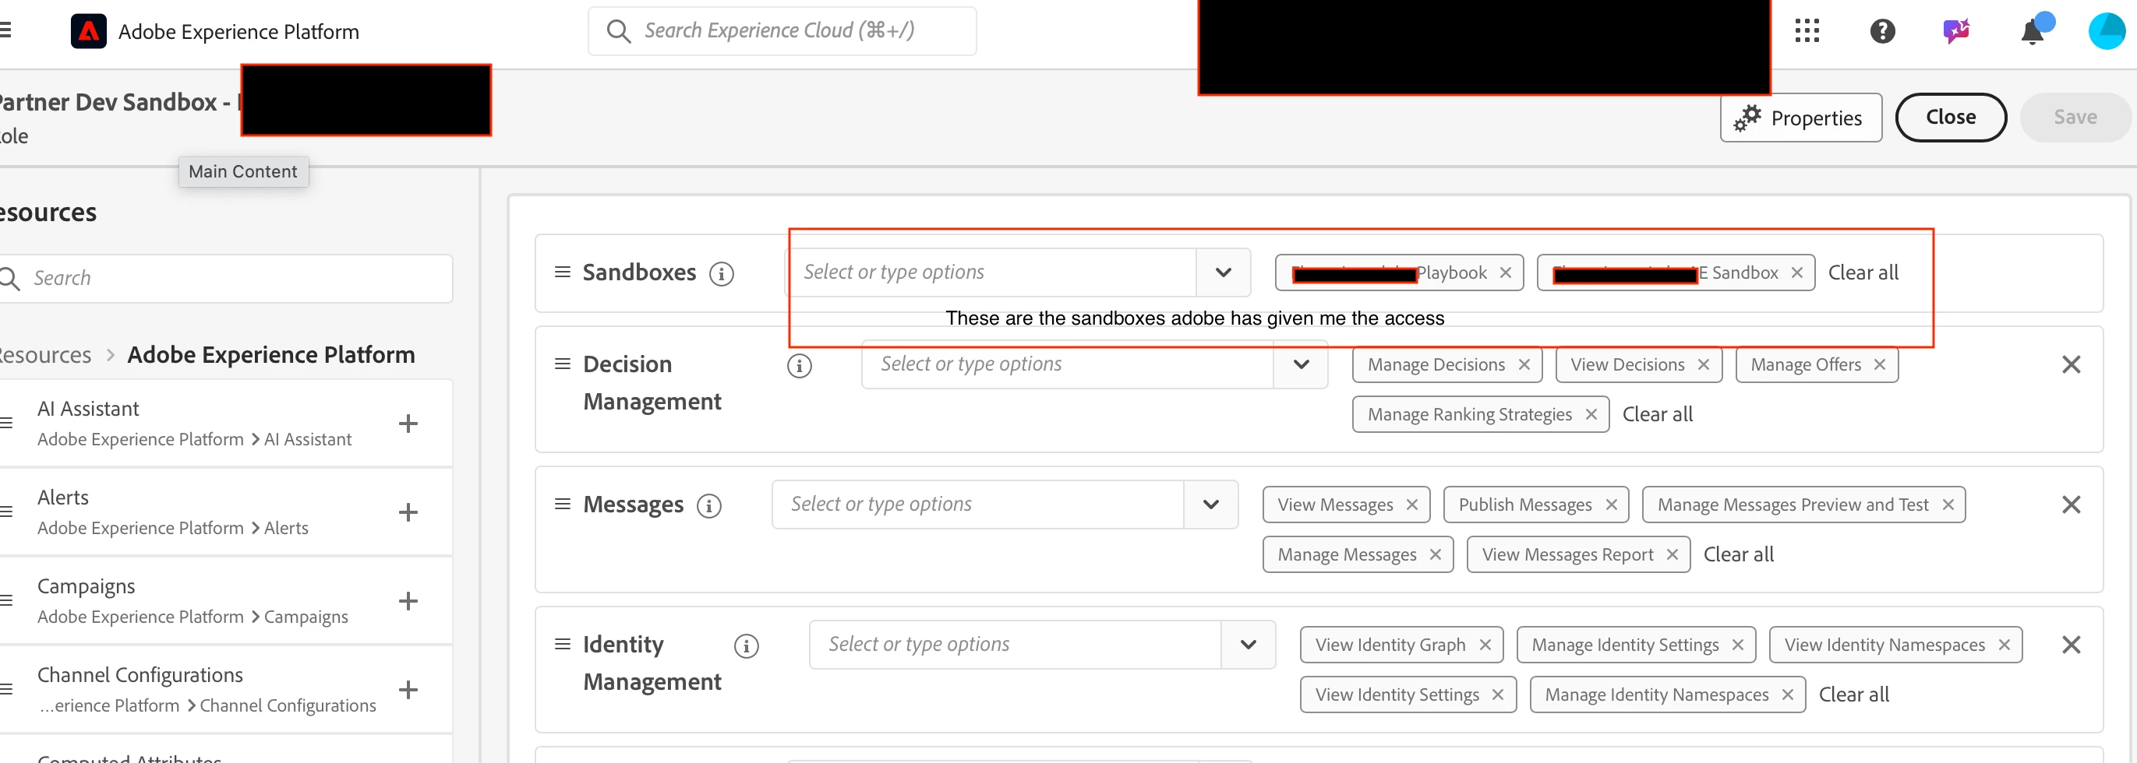Clear all Messages permissions
This screenshot has height=763, width=2137.
click(1738, 554)
